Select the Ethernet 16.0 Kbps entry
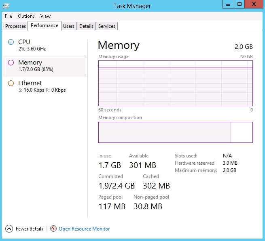The image size is (265, 241). 45,86
